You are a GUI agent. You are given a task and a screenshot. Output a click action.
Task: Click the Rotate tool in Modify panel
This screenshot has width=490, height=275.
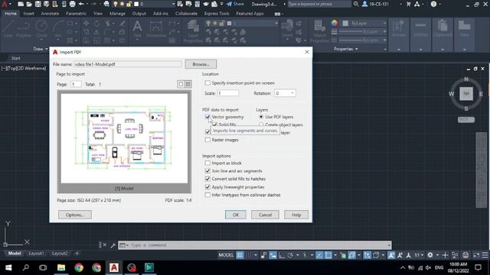pos(97,24)
